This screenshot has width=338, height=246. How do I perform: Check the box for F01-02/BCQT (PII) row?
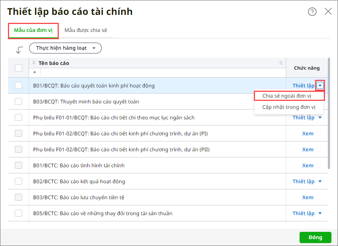pyautogui.click(x=18, y=149)
